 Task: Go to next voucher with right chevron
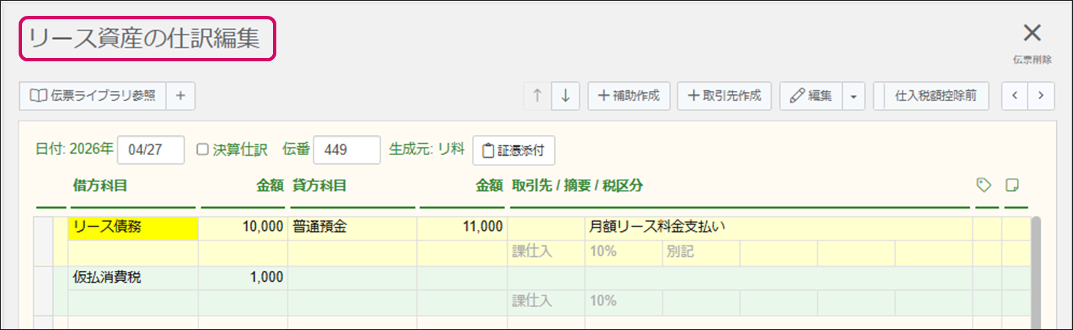tap(1041, 96)
